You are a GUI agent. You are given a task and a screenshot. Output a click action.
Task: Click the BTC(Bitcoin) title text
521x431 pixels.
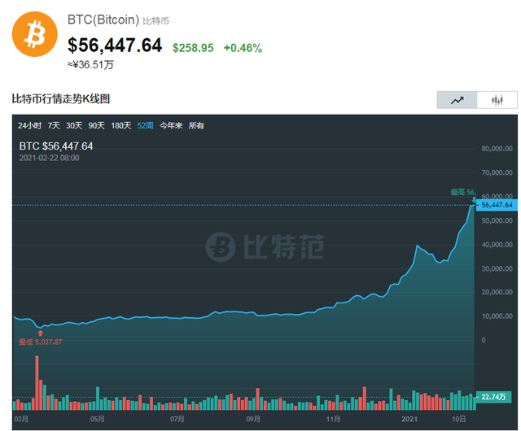coord(103,20)
